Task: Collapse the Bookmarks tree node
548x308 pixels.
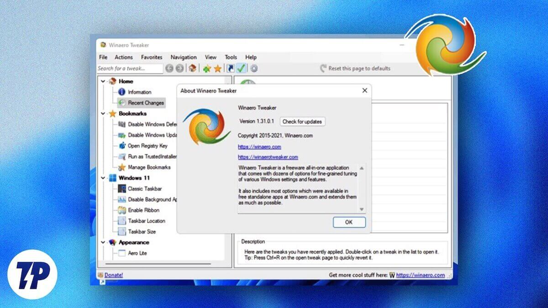Action: pos(103,114)
